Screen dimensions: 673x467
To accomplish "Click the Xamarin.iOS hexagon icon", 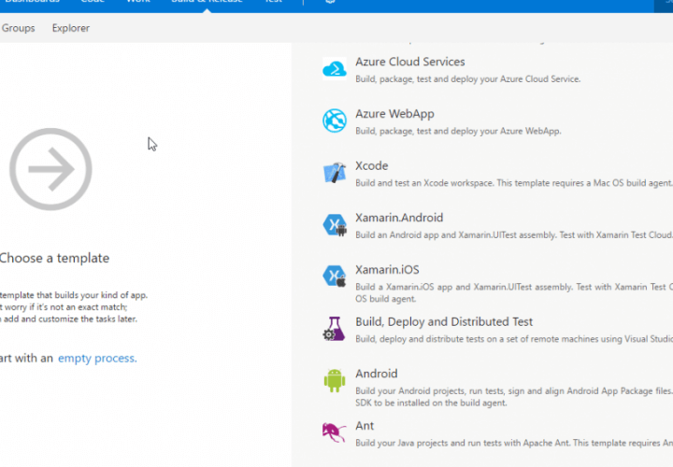I will 335,276.
